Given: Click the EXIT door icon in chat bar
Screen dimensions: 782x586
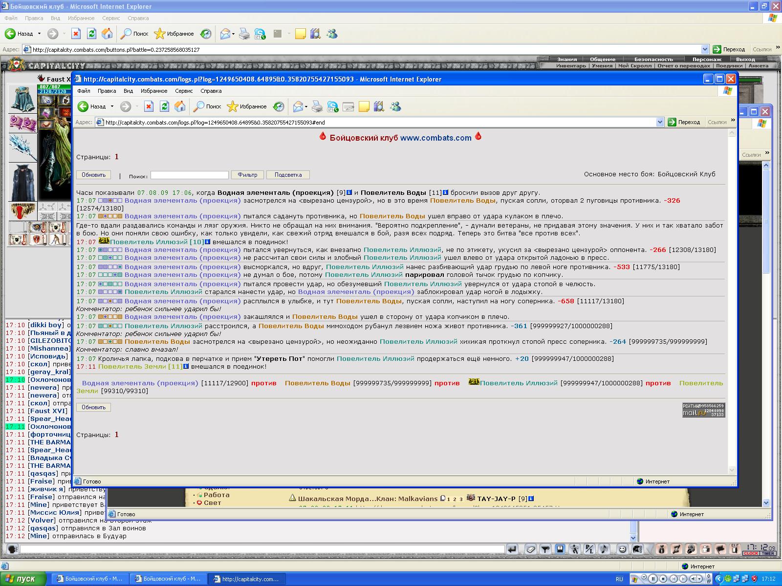Looking at the screenshot, I should [735, 549].
